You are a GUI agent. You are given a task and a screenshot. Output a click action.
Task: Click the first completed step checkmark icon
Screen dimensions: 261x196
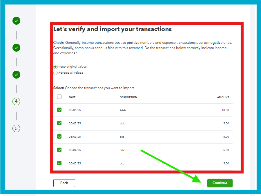(16, 21)
